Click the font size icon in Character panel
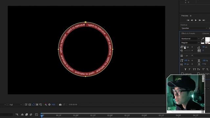Image resolution: width=210 pixels, height=118 pixels. click(182, 47)
